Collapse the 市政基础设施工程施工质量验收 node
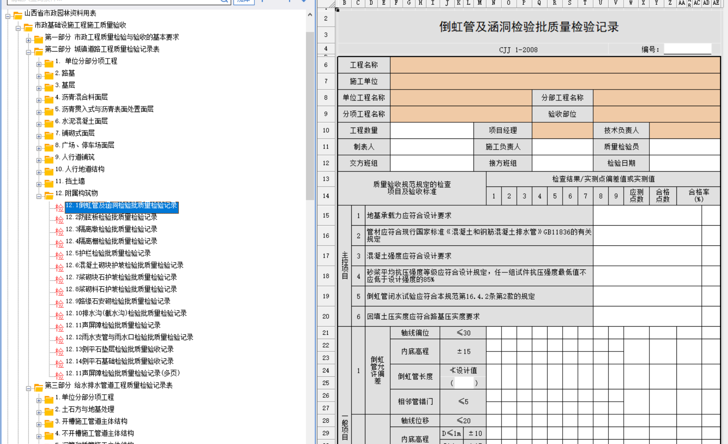This screenshot has width=728, height=444. [18, 28]
